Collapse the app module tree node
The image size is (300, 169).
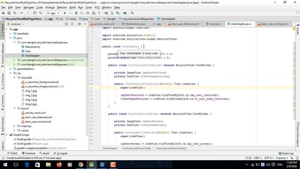(x=7, y=29)
